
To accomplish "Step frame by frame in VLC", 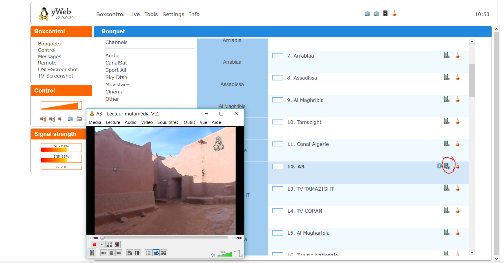I will 117,244.
